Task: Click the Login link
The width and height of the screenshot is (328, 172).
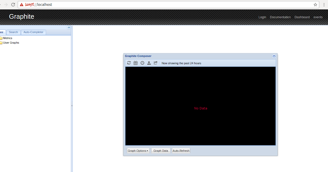Action: pyautogui.click(x=262, y=17)
